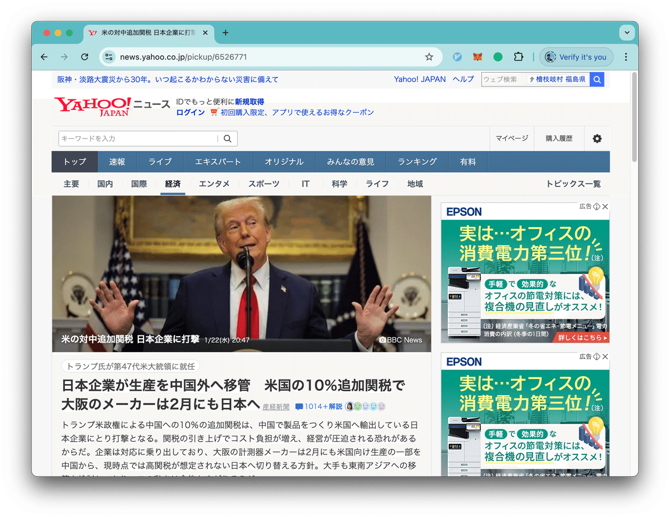This screenshot has width=670, height=518.
Task: Click the page vertical scrollbar
Action: 634,117
